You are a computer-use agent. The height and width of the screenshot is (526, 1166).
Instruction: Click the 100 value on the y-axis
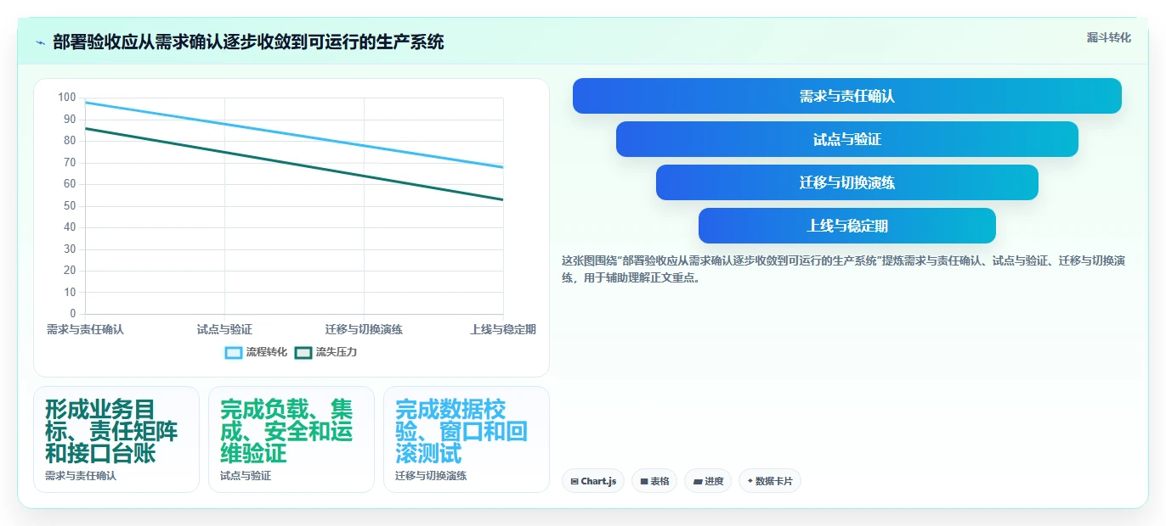click(67, 98)
